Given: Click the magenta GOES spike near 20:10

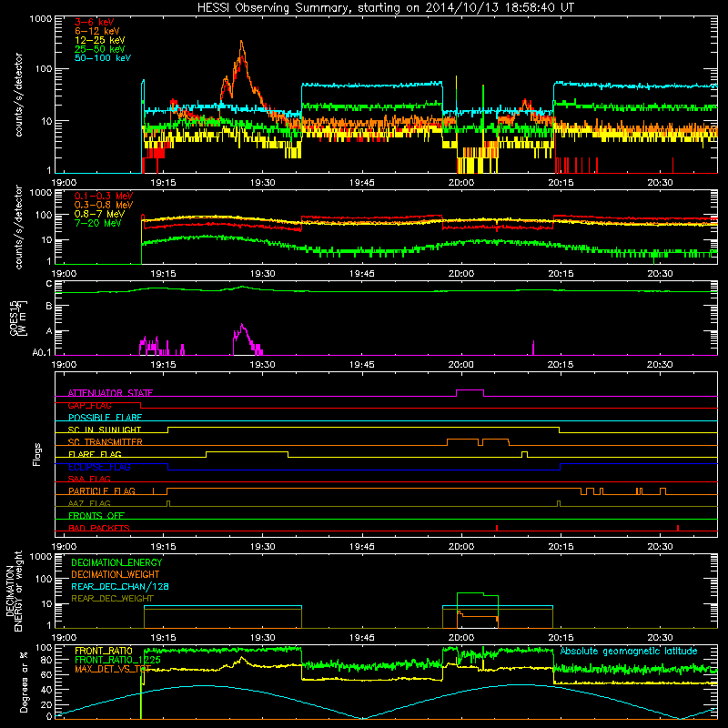Looking at the screenshot, I should (533, 348).
